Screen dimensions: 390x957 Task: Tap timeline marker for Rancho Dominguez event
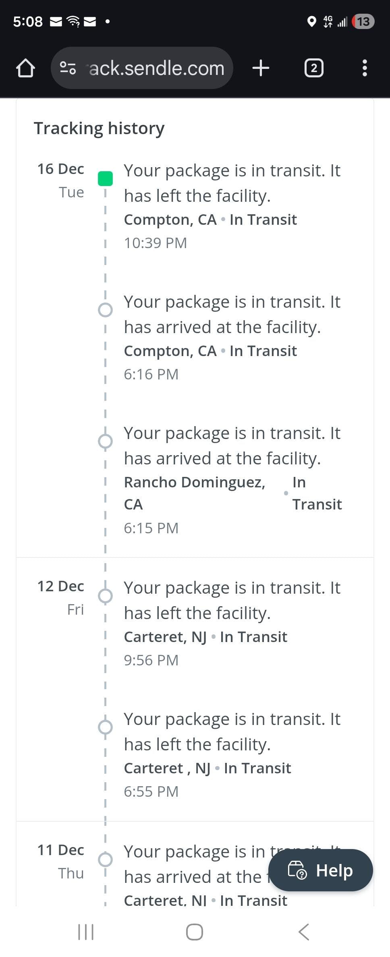click(x=105, y=441)
